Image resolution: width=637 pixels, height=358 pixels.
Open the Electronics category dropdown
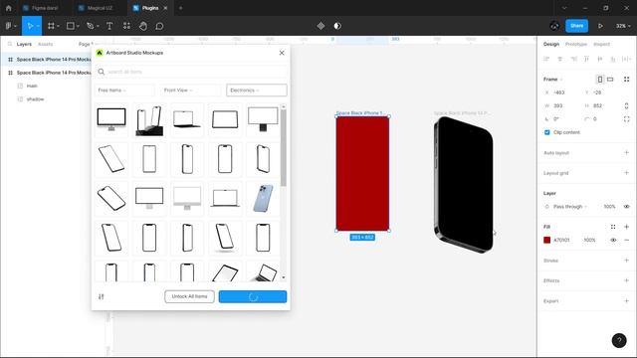(257, 90)
